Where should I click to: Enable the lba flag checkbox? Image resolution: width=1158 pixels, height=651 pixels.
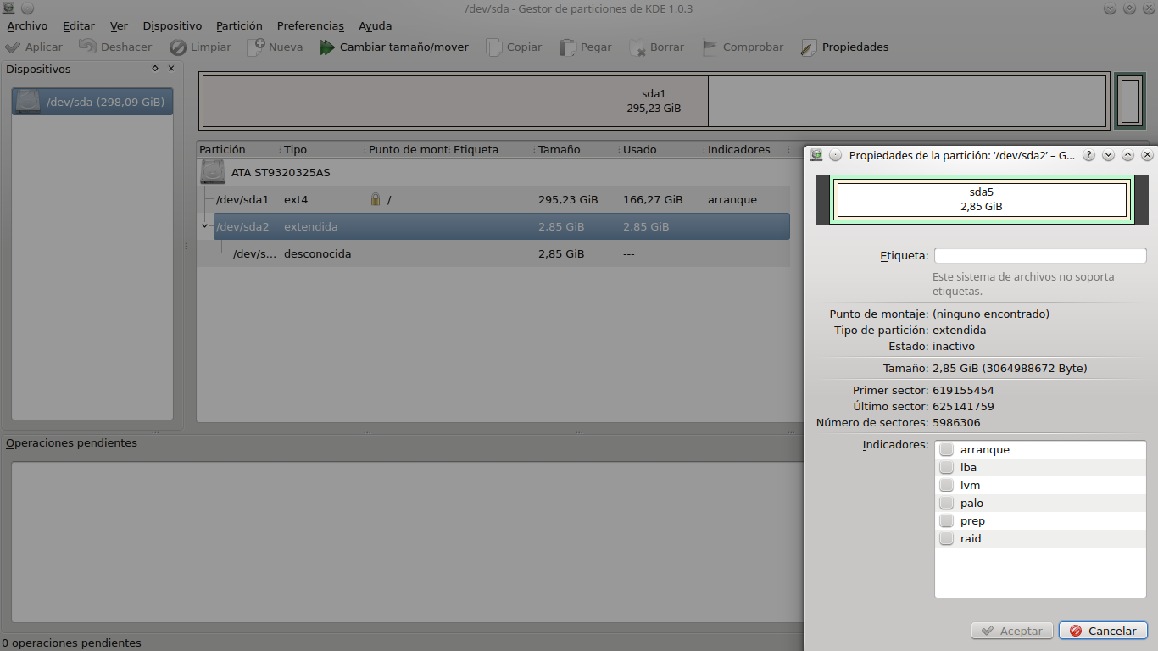[x=947, y=467]
